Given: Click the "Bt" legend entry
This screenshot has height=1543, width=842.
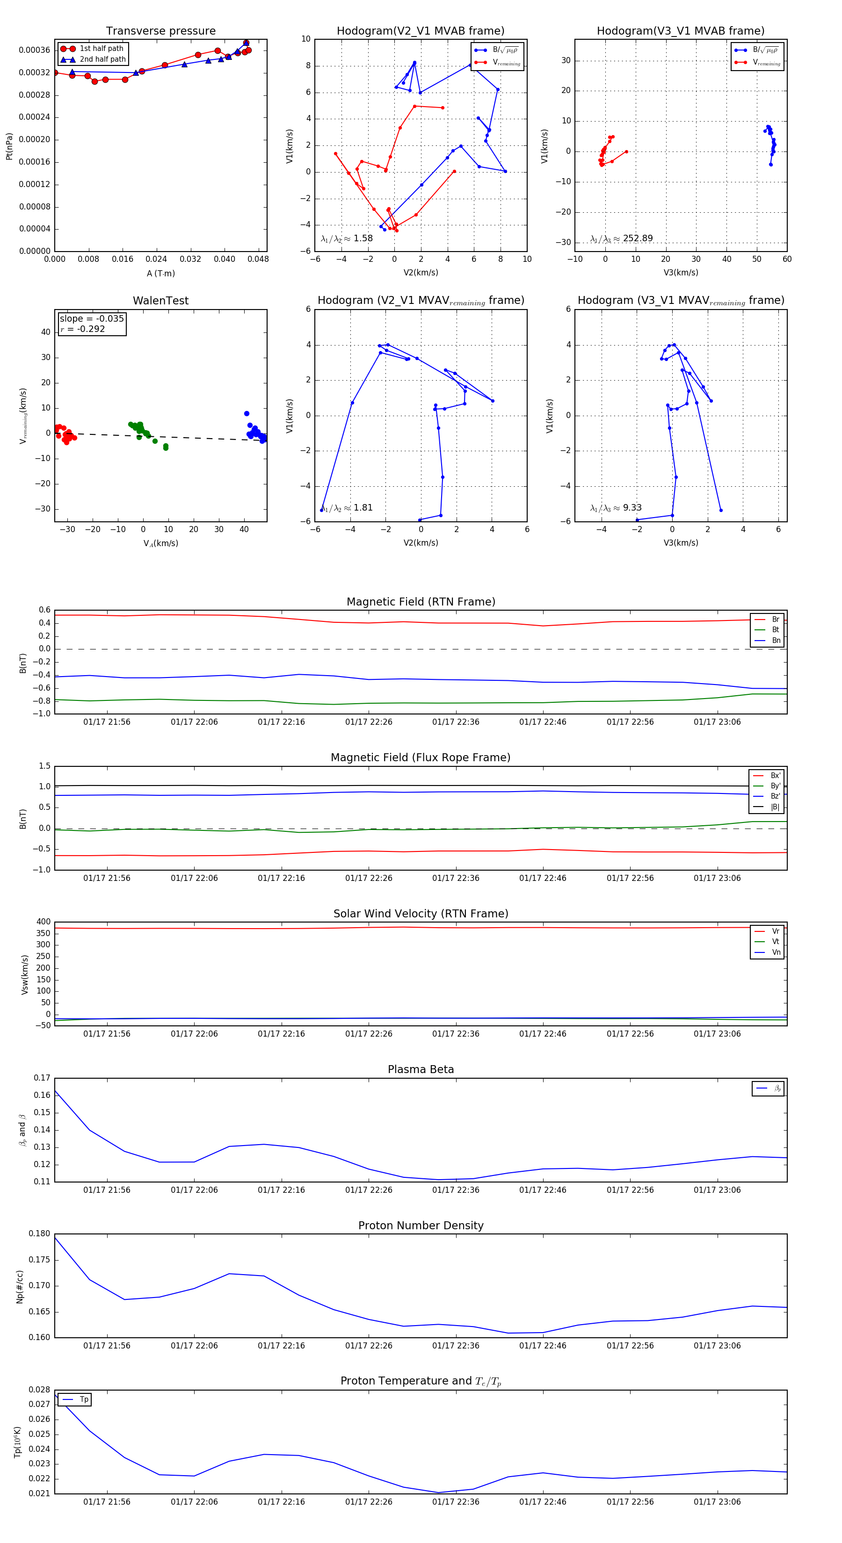Looking at the screenshot, I should coord(767,629).
